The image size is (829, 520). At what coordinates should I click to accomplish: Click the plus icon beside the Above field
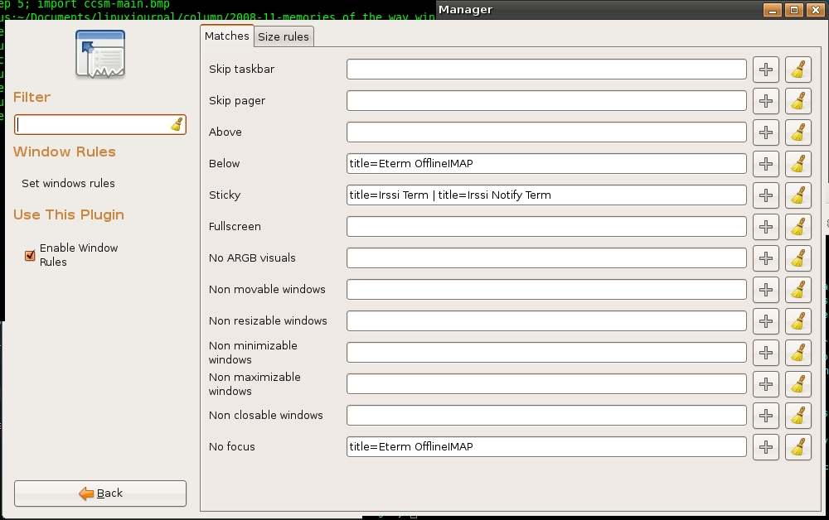(x=766, y=132)
